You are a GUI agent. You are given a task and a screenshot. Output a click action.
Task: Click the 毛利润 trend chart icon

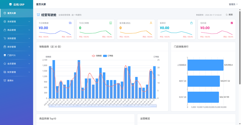(x=232, y=23)
